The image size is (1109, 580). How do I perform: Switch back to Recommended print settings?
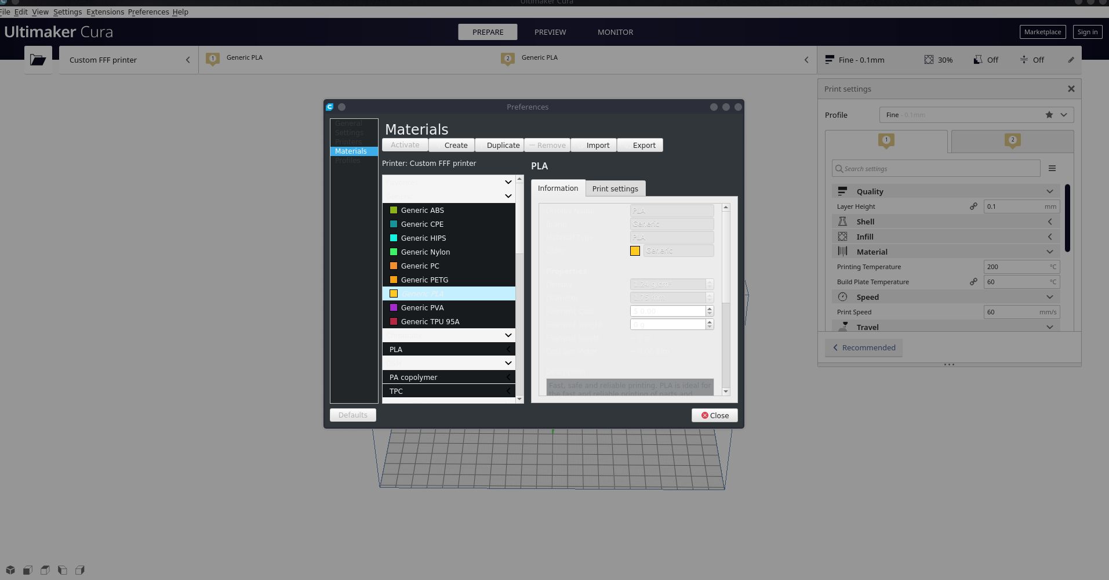point(863,347)
